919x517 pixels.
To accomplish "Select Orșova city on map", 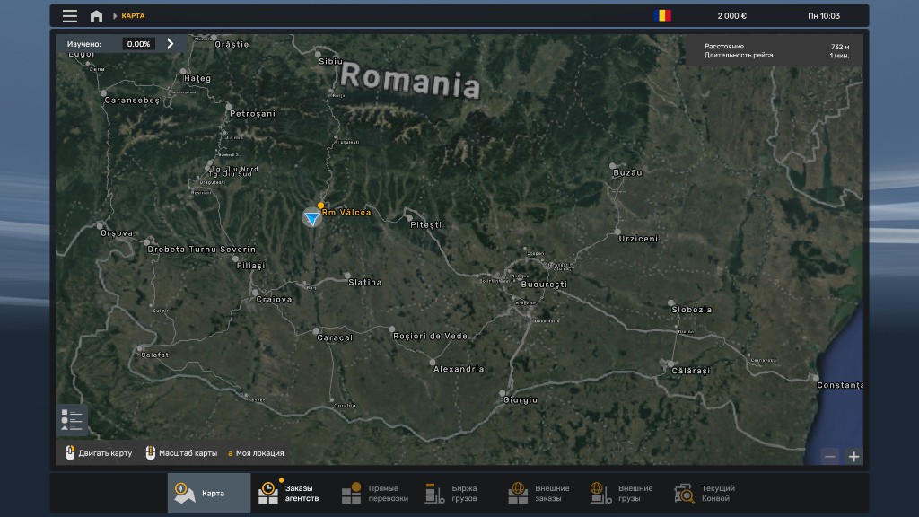I will (117, 233).
